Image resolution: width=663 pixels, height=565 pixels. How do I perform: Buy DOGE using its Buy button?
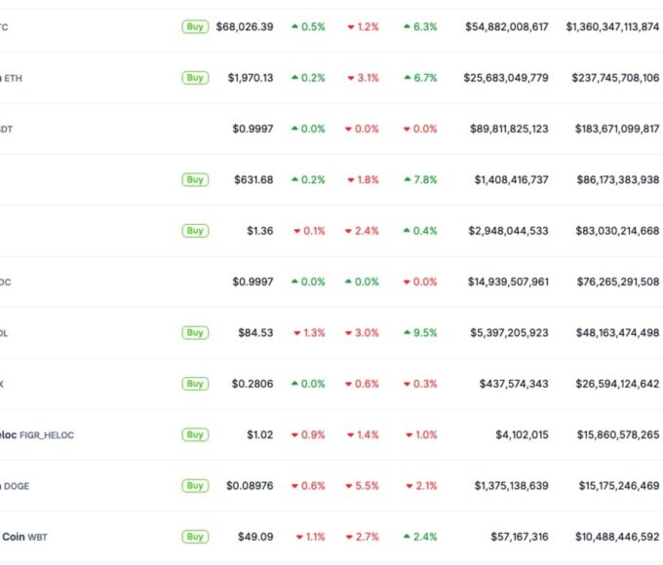[x=195, y=486]
